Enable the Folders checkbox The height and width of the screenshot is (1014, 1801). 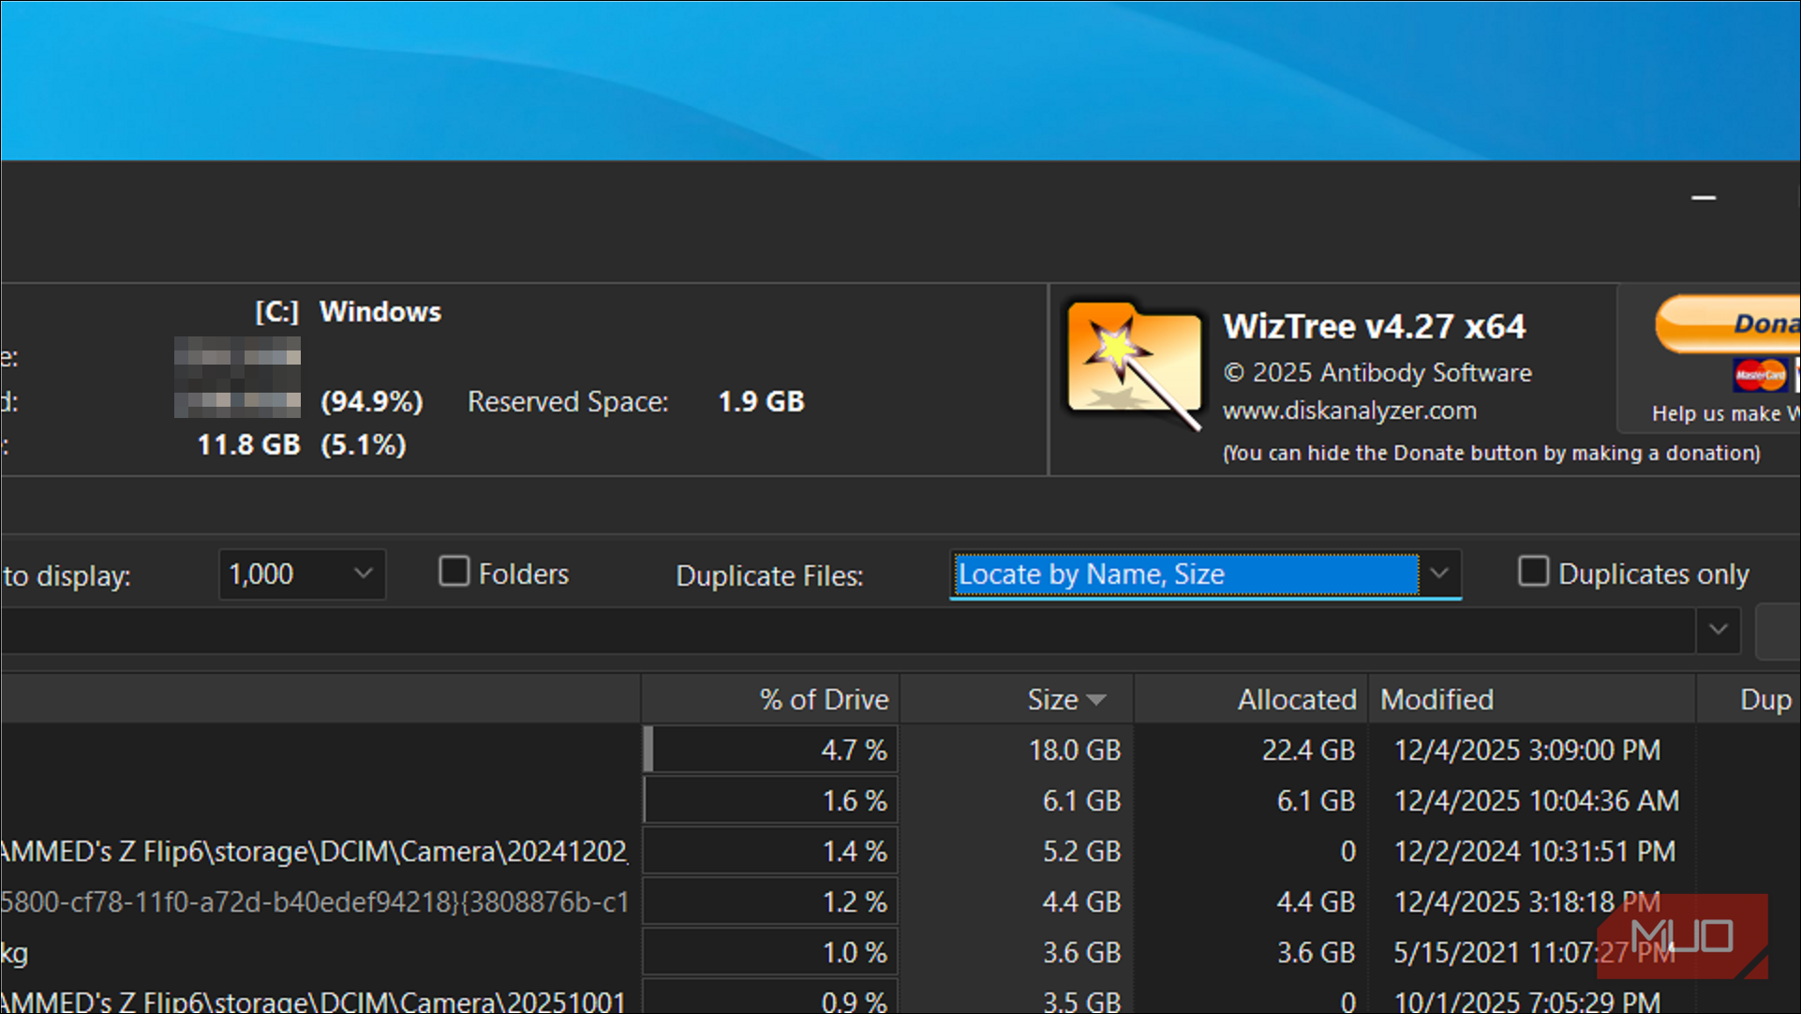pos(454,572)
